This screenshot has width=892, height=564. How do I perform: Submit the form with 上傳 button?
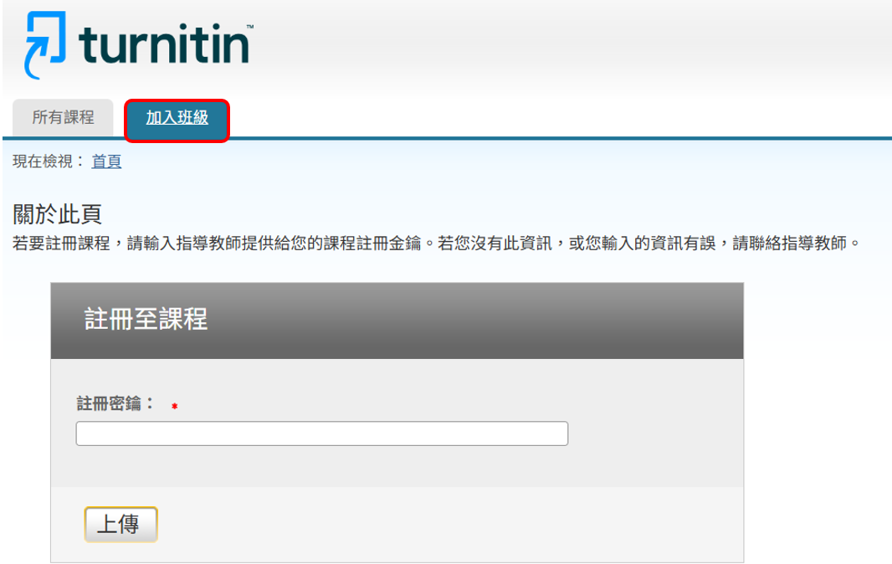121,524
